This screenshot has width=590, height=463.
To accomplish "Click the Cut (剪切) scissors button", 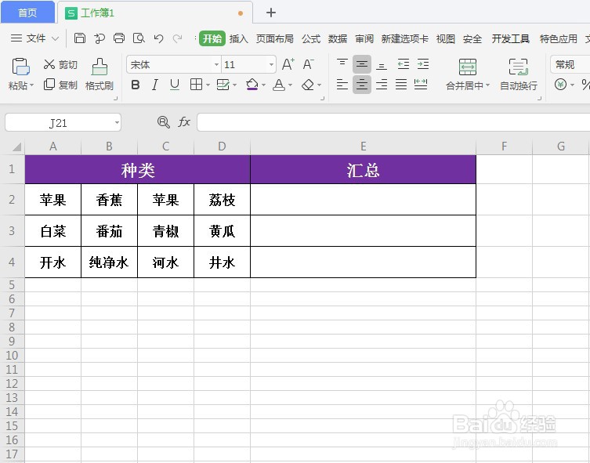I will click(x=60, y=64).
